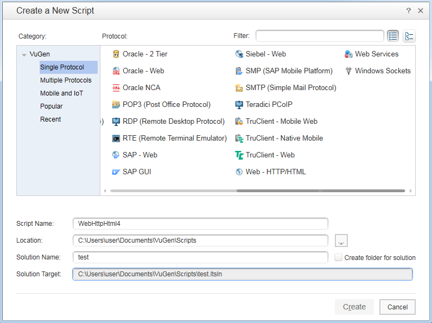Click the left arrow of protocol scrollbar
This screenshot has height=323, width=432.
[x=105, y=191]
